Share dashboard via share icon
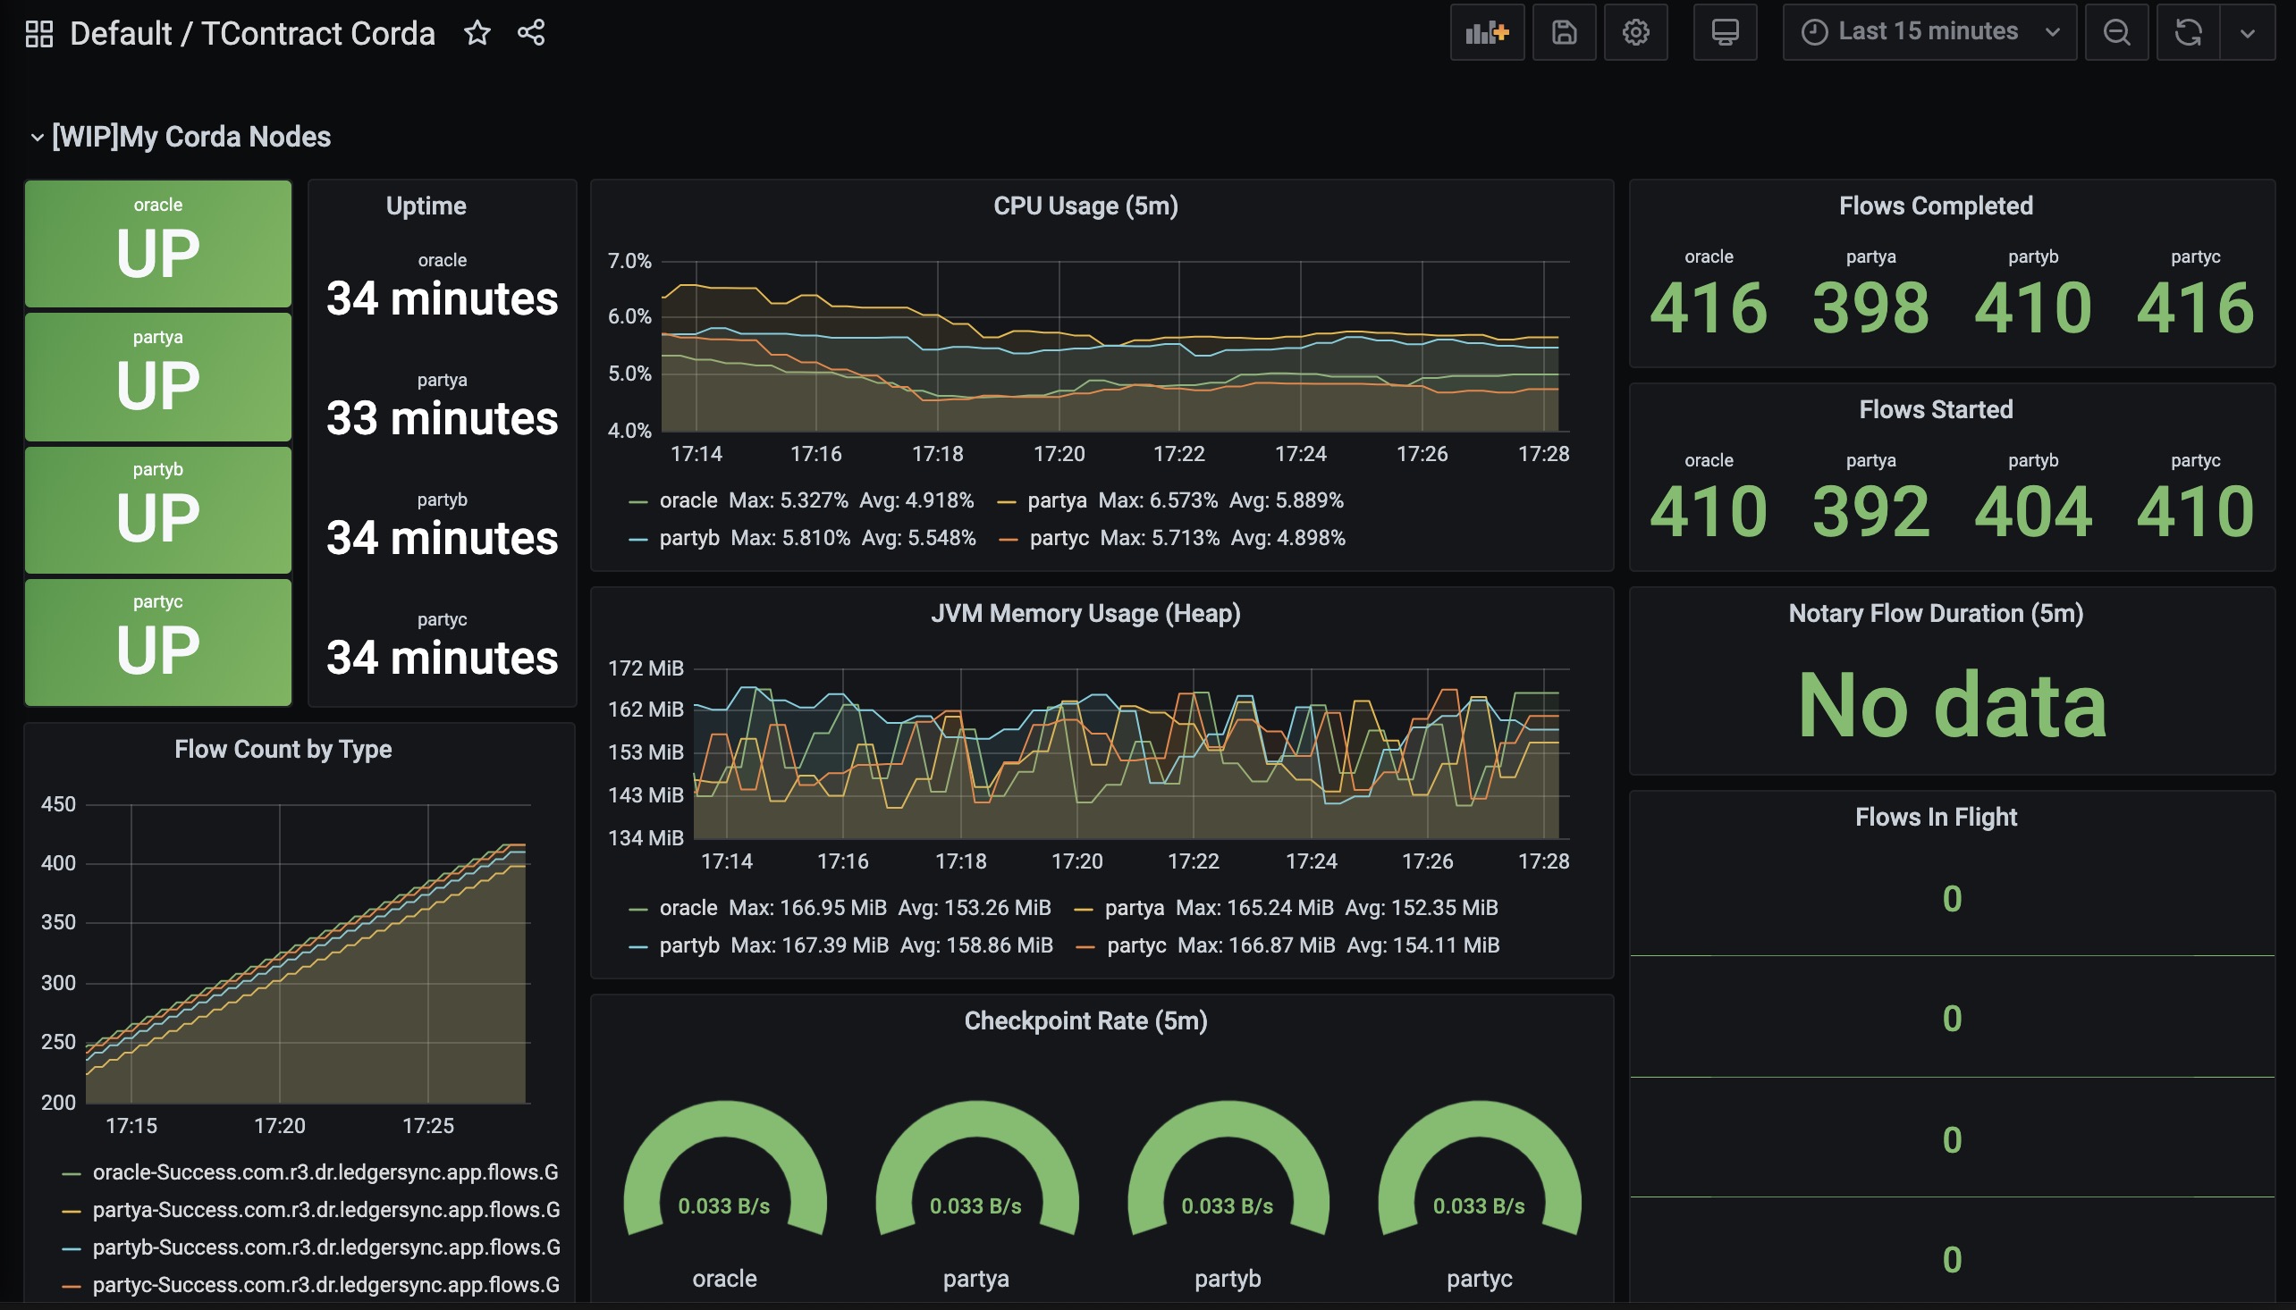This screenshot has height=1310, width=2296. pyautogui.click(x=531, y=33)
